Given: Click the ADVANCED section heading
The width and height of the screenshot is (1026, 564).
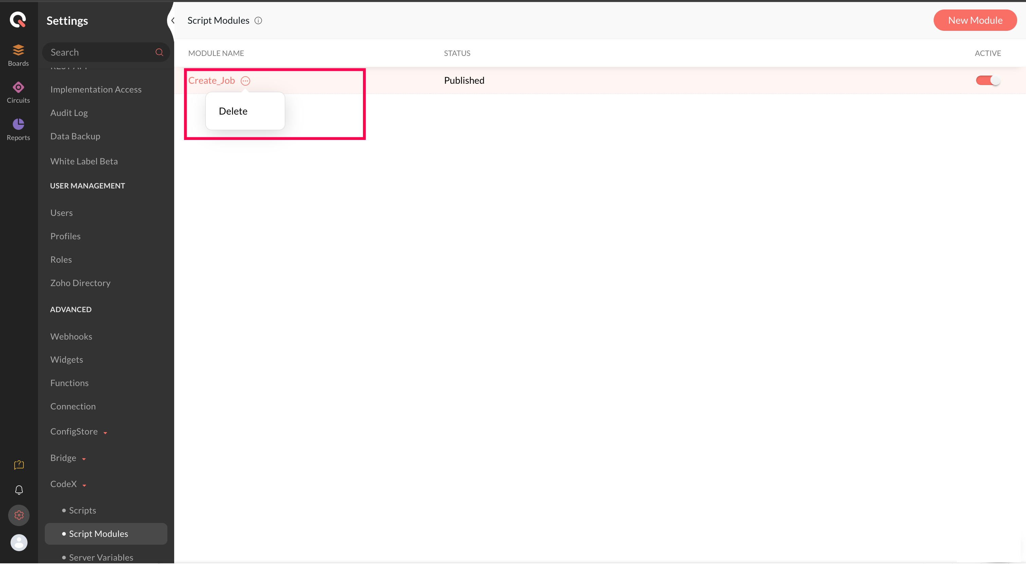Looking at the screenshot, I should coord(71,309).
